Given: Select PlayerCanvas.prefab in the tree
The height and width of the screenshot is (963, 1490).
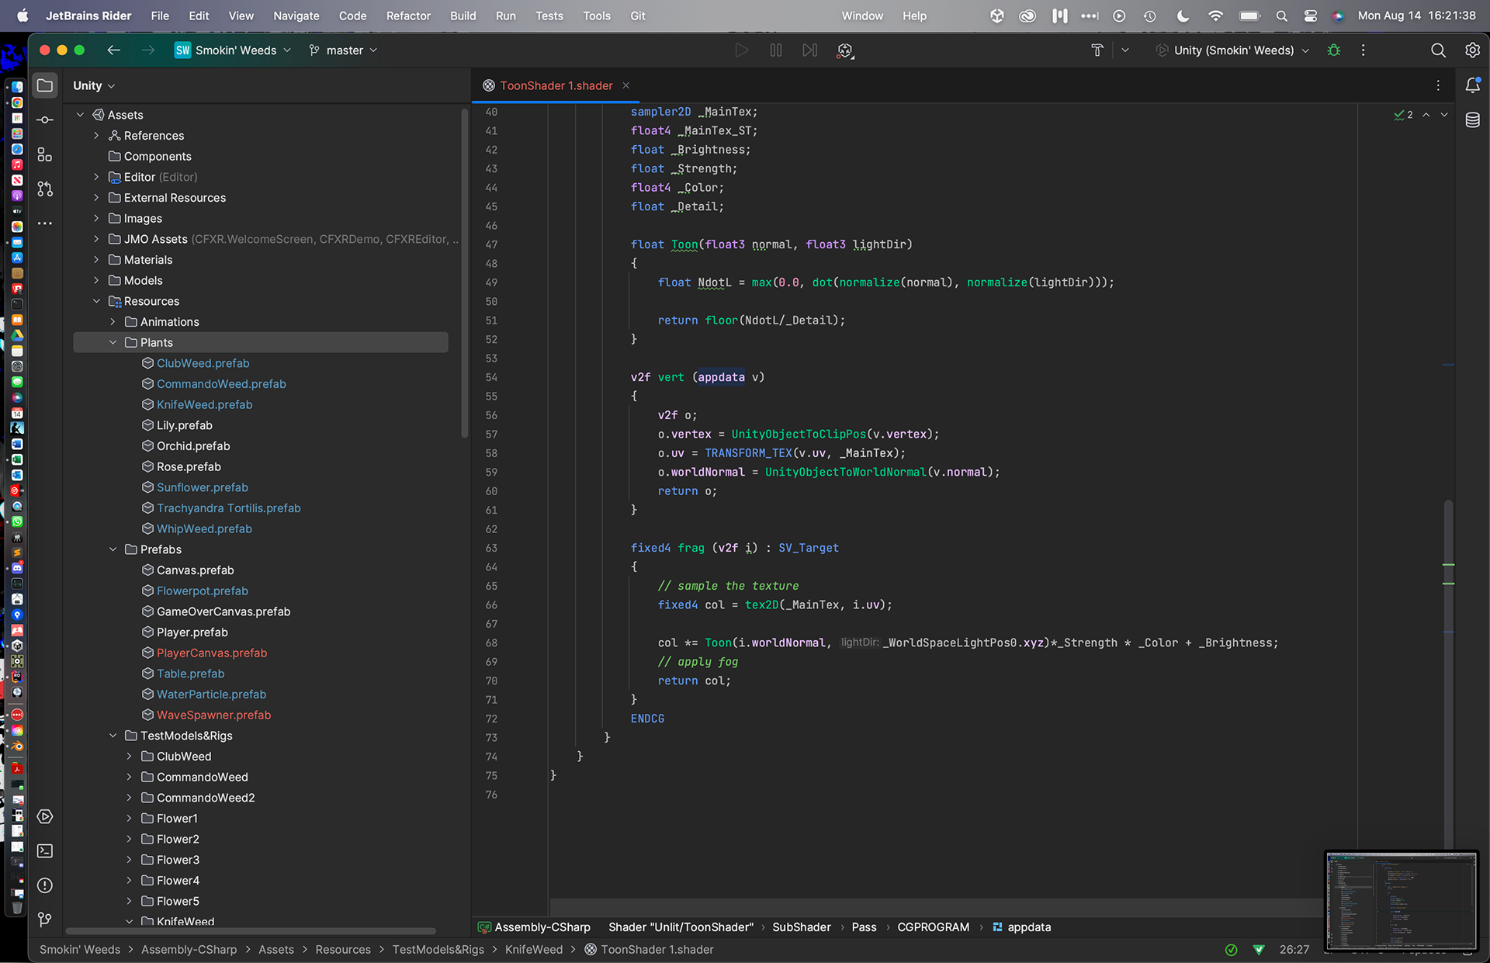Looking at the screenshot, I should pyautogui.click(x=211, y=653).
